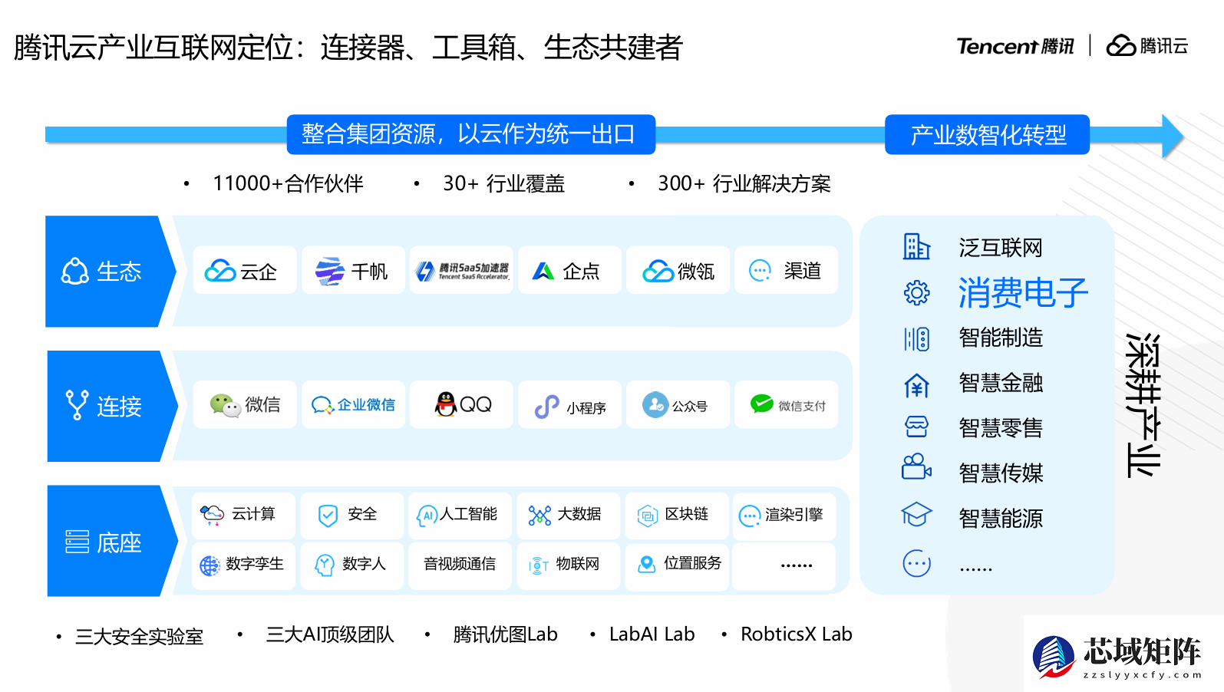Click the 产业数智化转型 banner

(x=988, y=134)
